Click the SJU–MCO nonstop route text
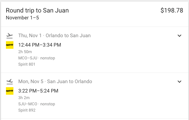This screenshot has height=120, width=189. [37, 104]
